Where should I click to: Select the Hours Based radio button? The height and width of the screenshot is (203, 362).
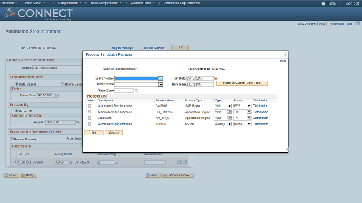pyautogui.click(x=62, y=84)
